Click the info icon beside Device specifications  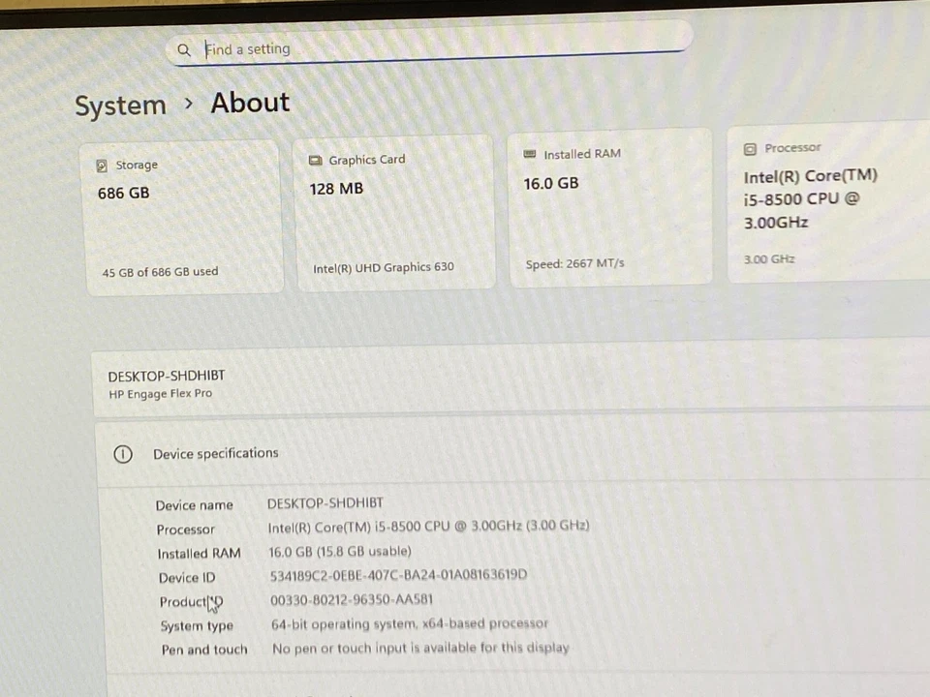click(122, 453)
